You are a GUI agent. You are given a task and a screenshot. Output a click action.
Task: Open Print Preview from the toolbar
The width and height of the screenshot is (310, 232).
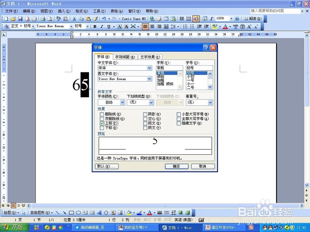[x=50, y=19]
